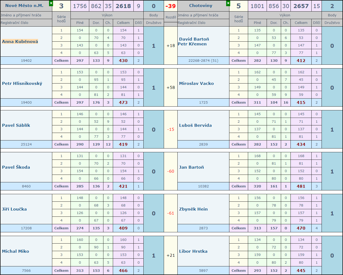Click Jan Bartoň's Plné sum 320
343x275 pixels.
[257, 186]
